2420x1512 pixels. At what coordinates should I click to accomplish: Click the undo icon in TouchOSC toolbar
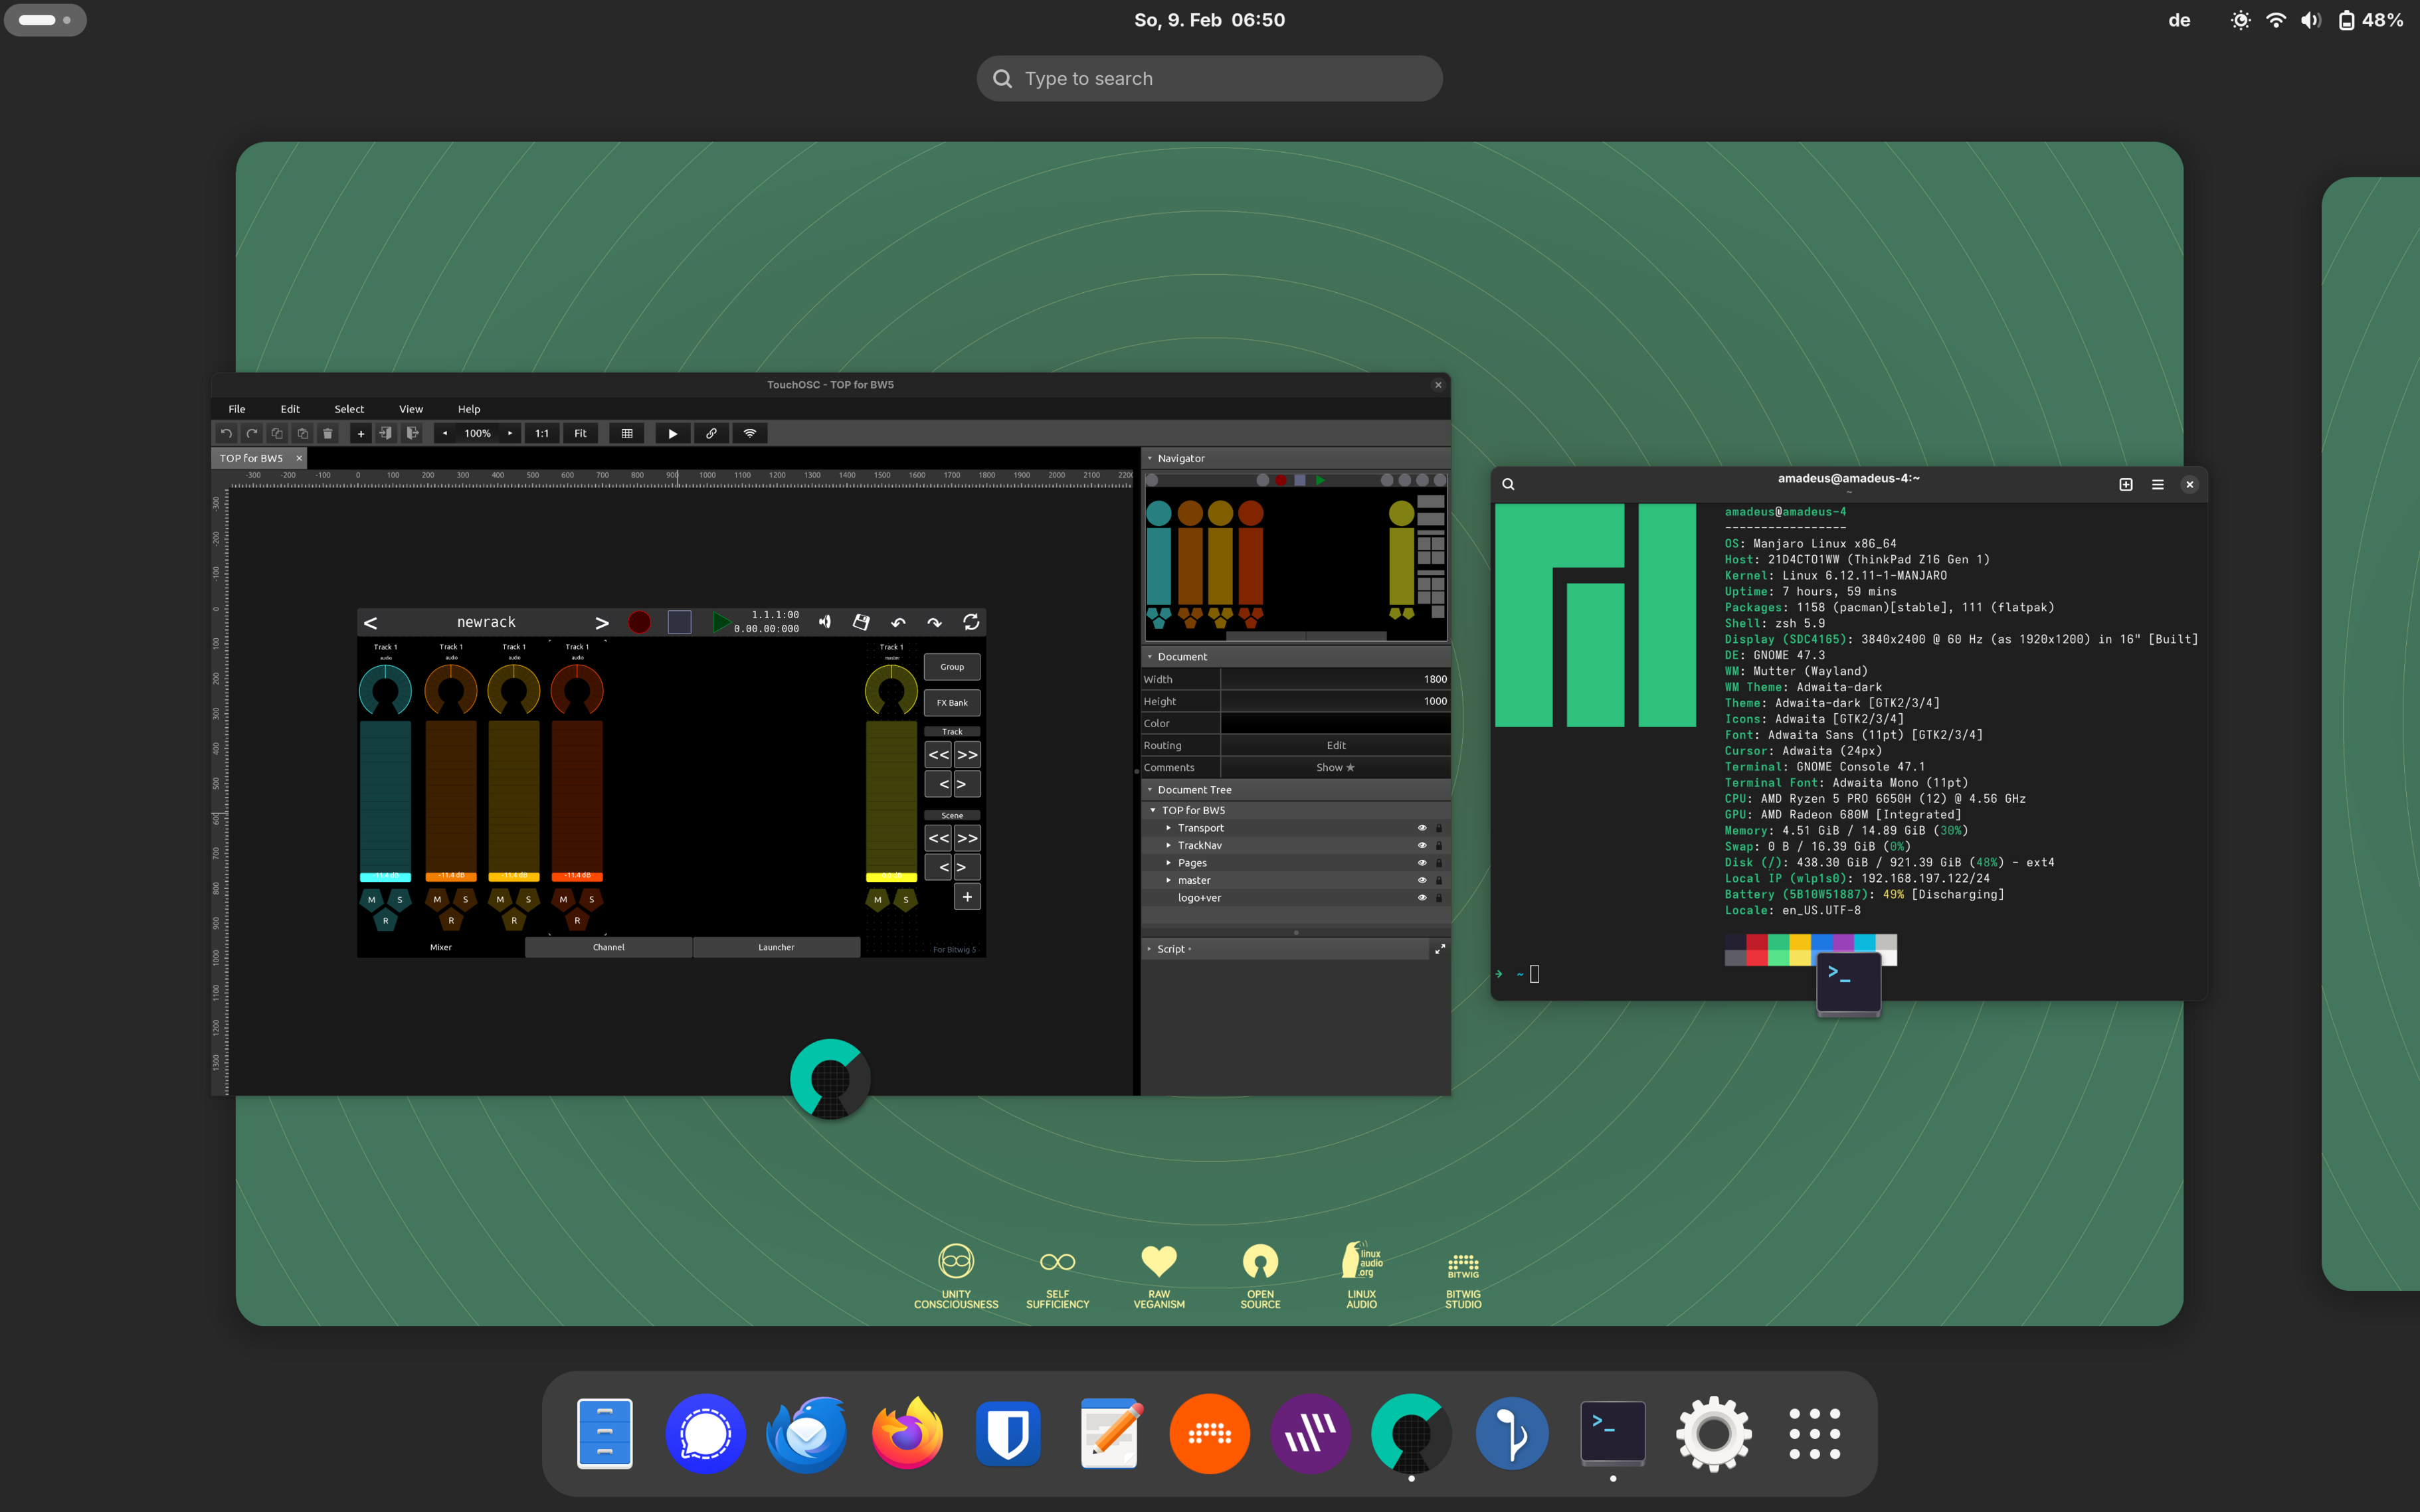point(226,433)
